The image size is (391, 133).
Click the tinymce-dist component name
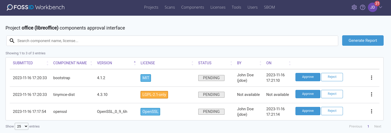(x=64, y=95)
